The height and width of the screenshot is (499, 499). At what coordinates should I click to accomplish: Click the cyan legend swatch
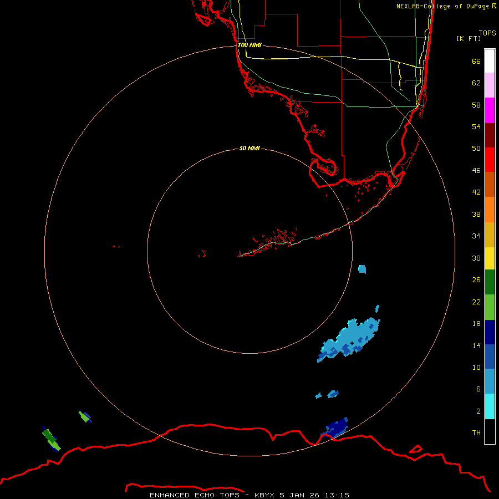pos(490,406)
